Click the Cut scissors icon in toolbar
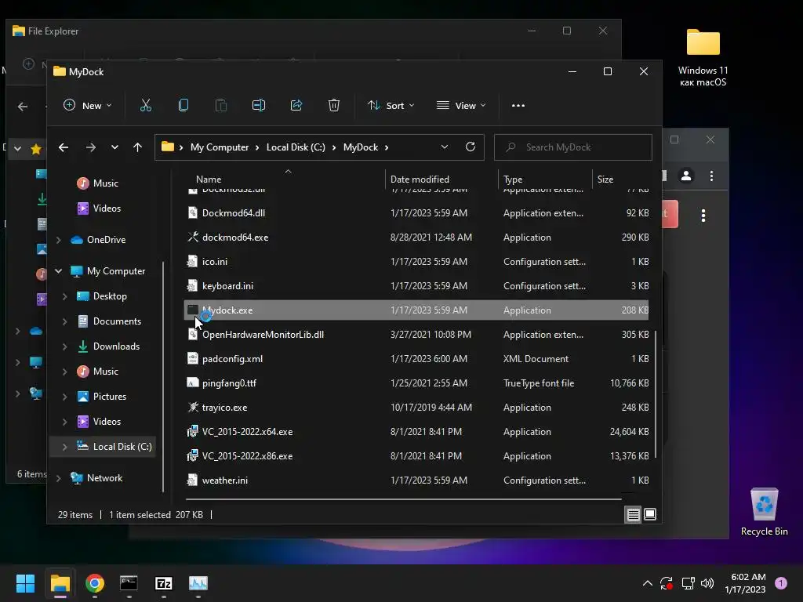This screenshot has height=602, width=803. pos(145,106)
